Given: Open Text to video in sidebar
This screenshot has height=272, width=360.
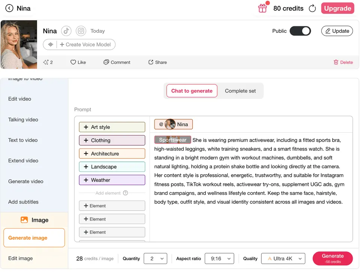Looking at the screenshot, I should [x=23, y=140].
